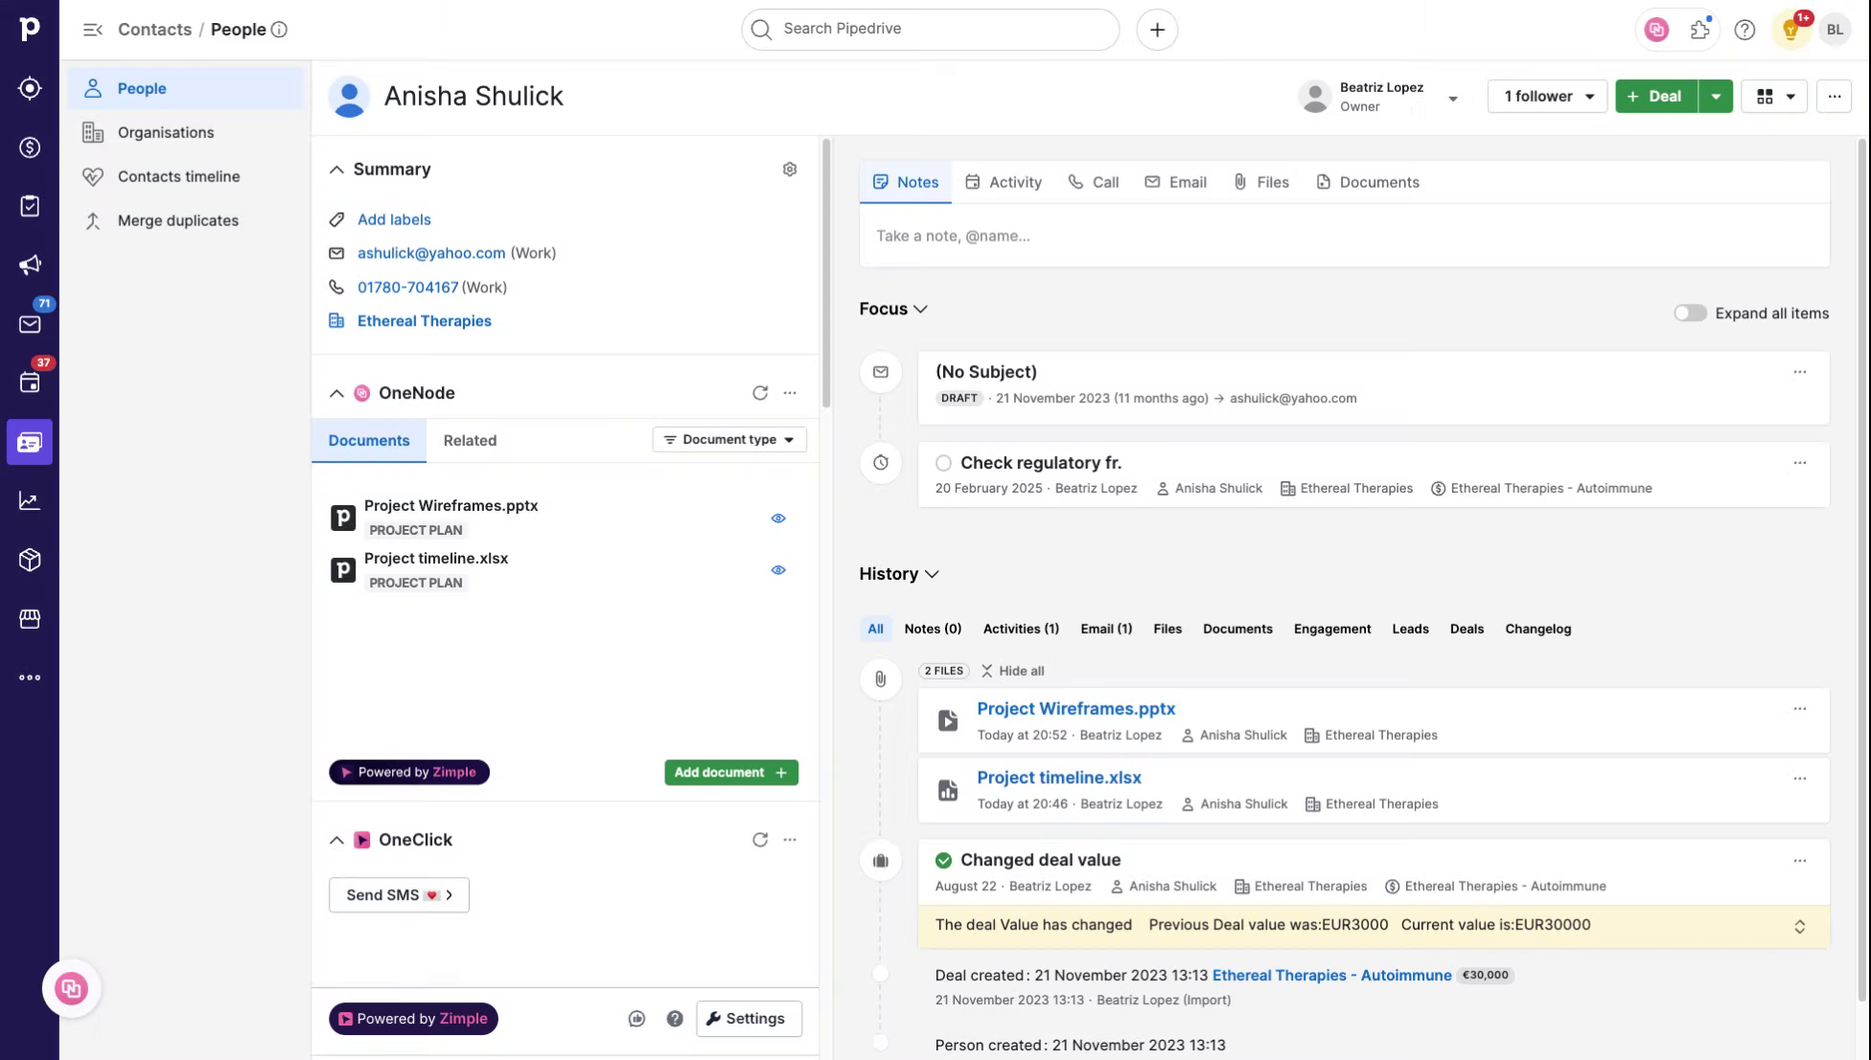Refresh the OneClick panel
The image size is (1871, 1060).
[760, 840]
